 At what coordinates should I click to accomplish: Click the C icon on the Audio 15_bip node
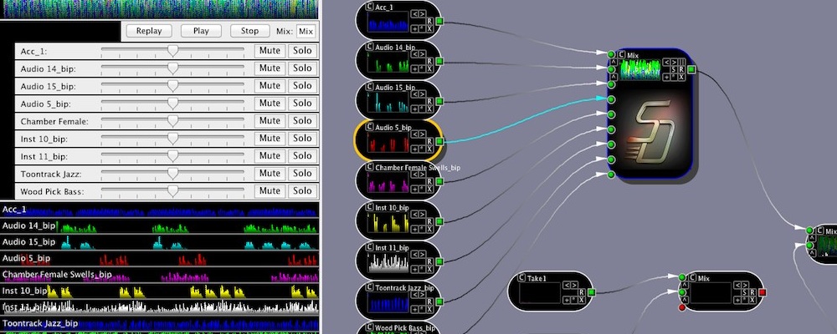point(370,87)
